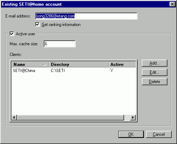Click the C:\SETI directory cell
This screenshot has width=177, height=144.
[x=58, y=71]
